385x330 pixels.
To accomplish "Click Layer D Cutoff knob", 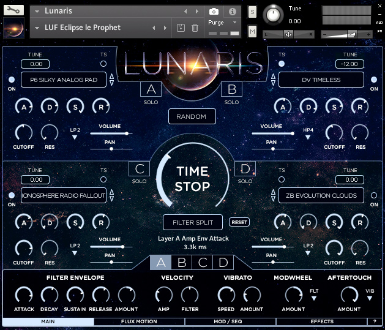I will pos(334,249).
